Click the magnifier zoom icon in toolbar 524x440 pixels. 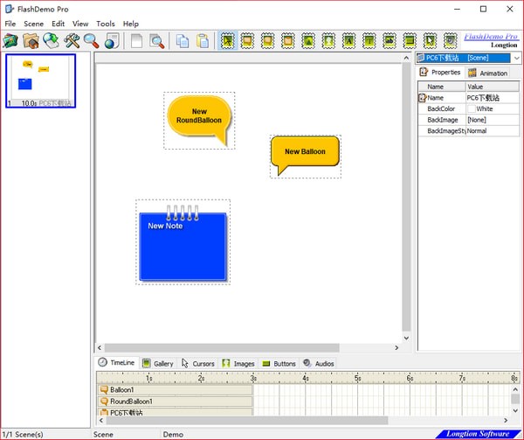(91, 40)
